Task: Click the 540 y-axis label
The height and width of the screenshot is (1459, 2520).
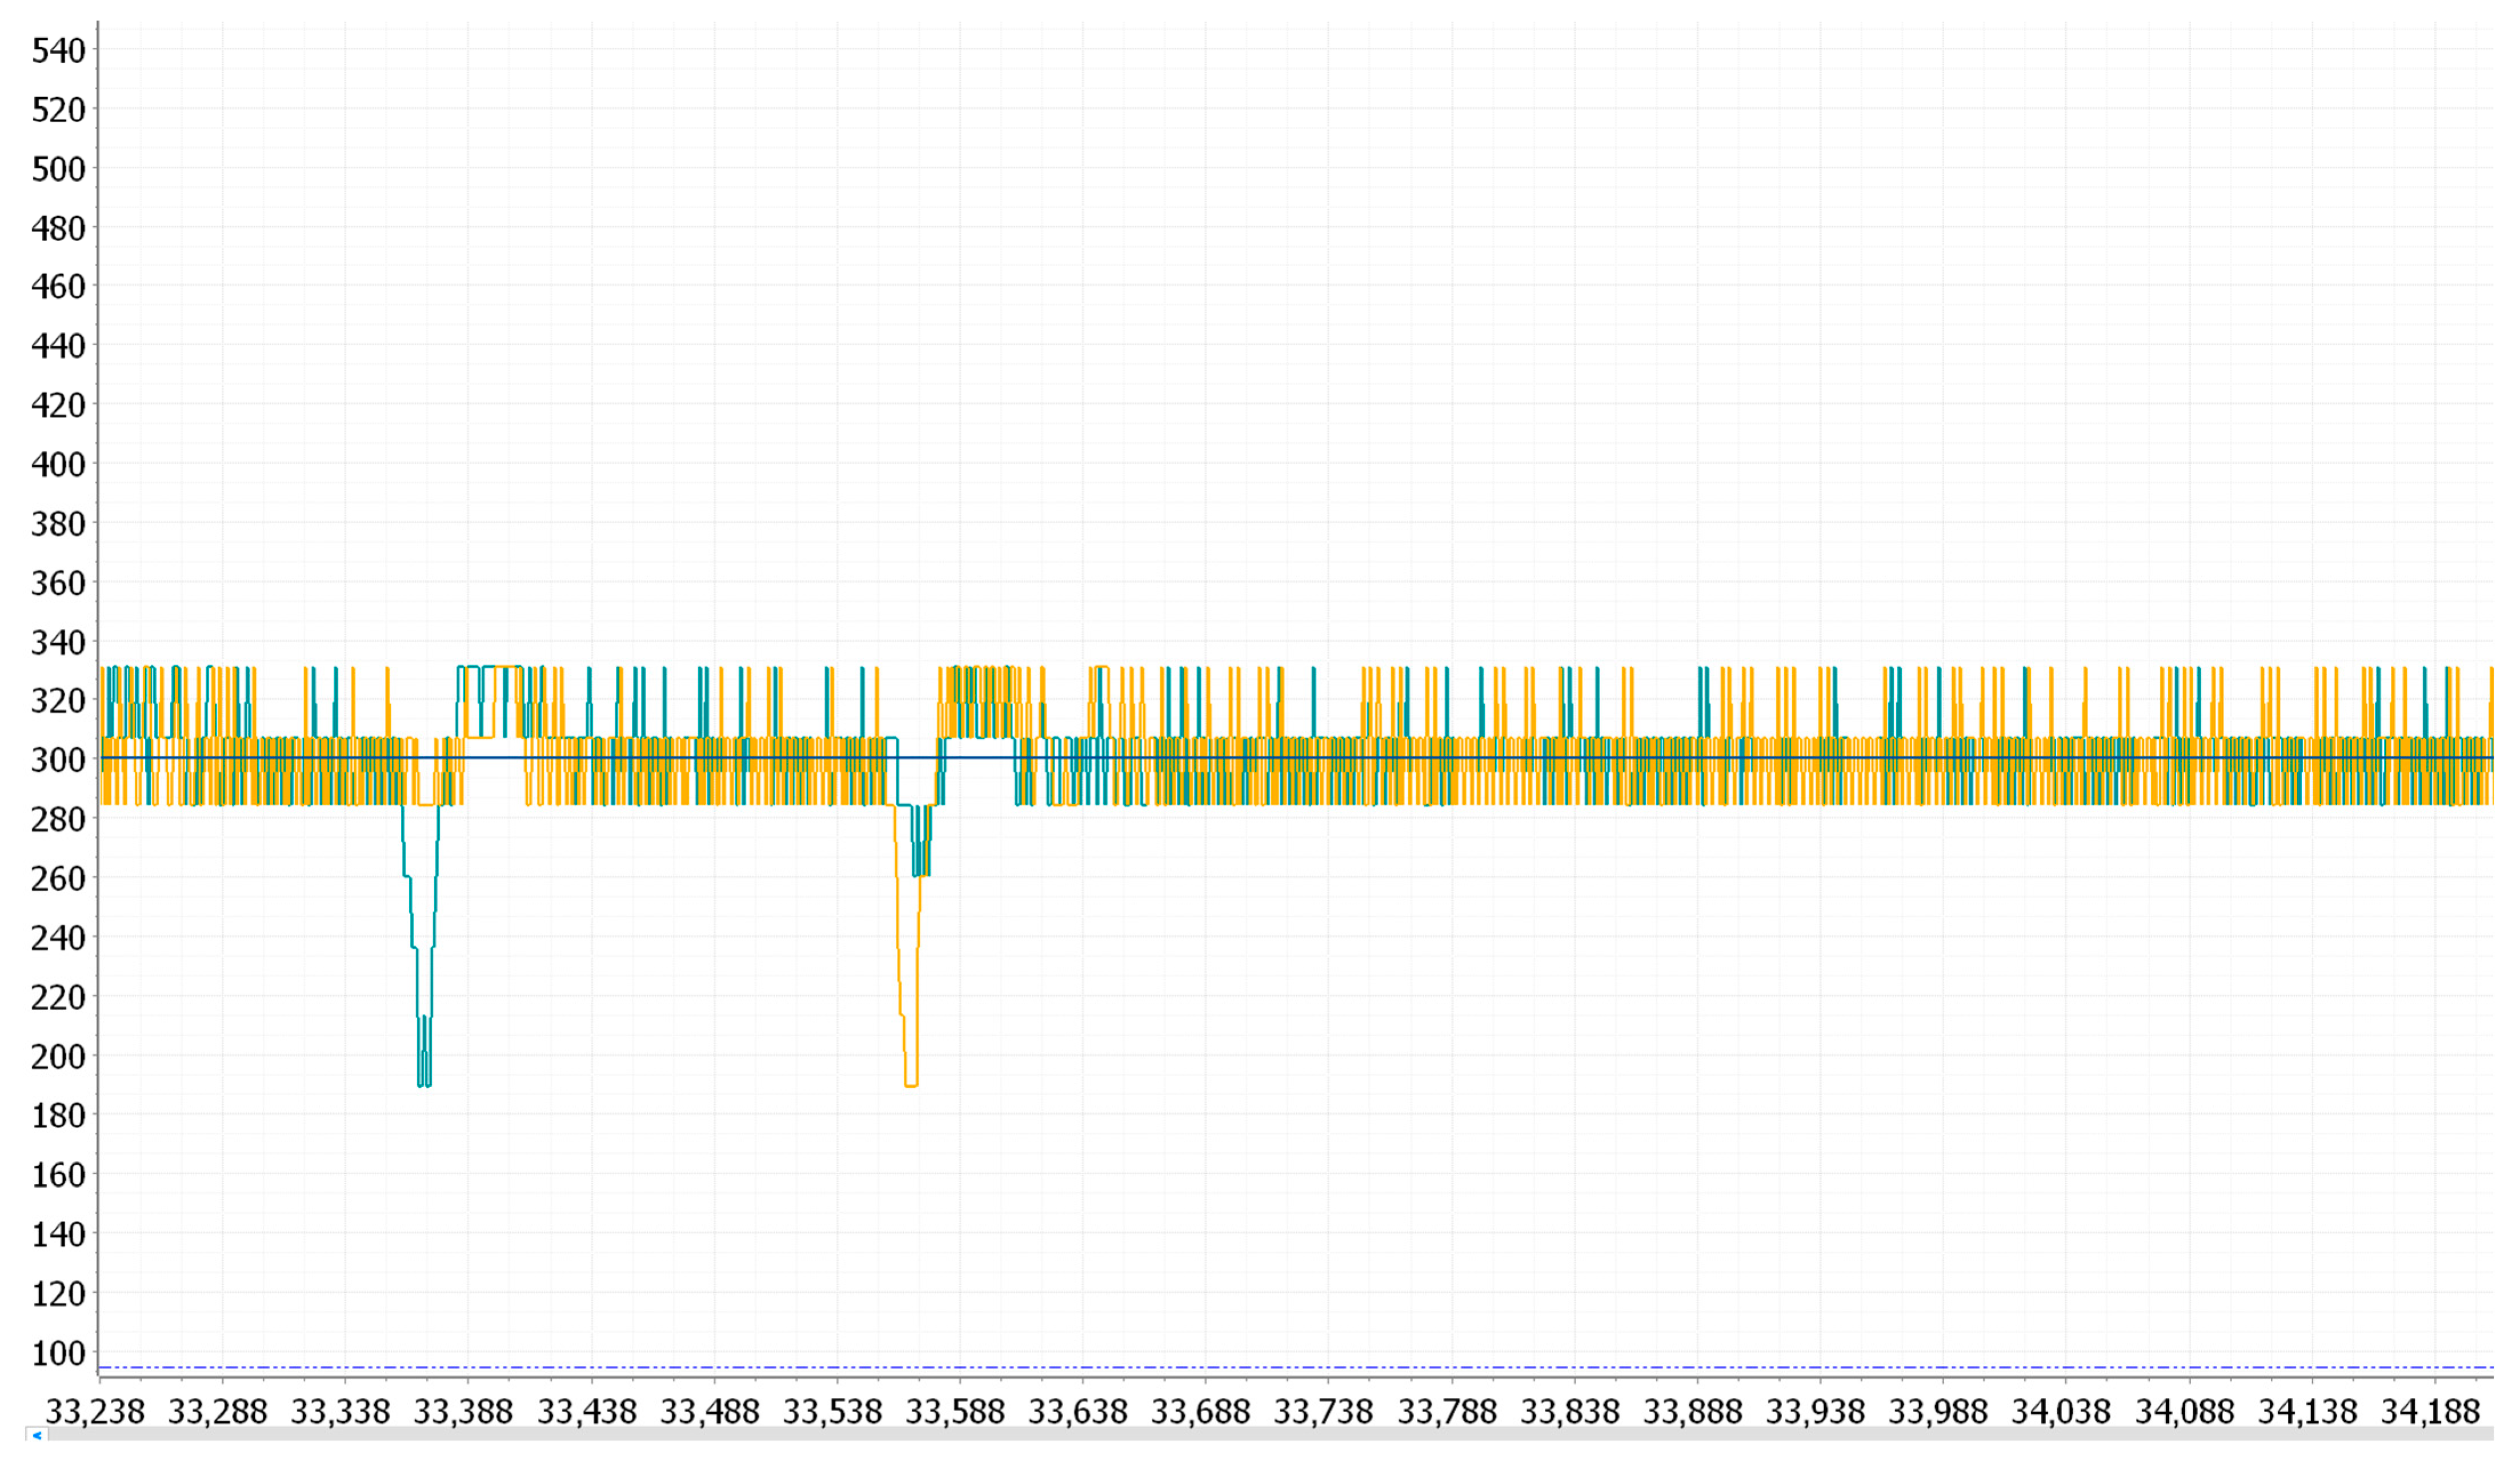Action: (x=58, y=50)
